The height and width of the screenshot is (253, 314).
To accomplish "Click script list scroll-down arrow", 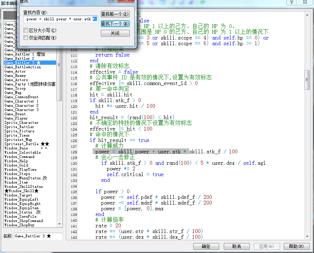I will click(x=59, y=224).
